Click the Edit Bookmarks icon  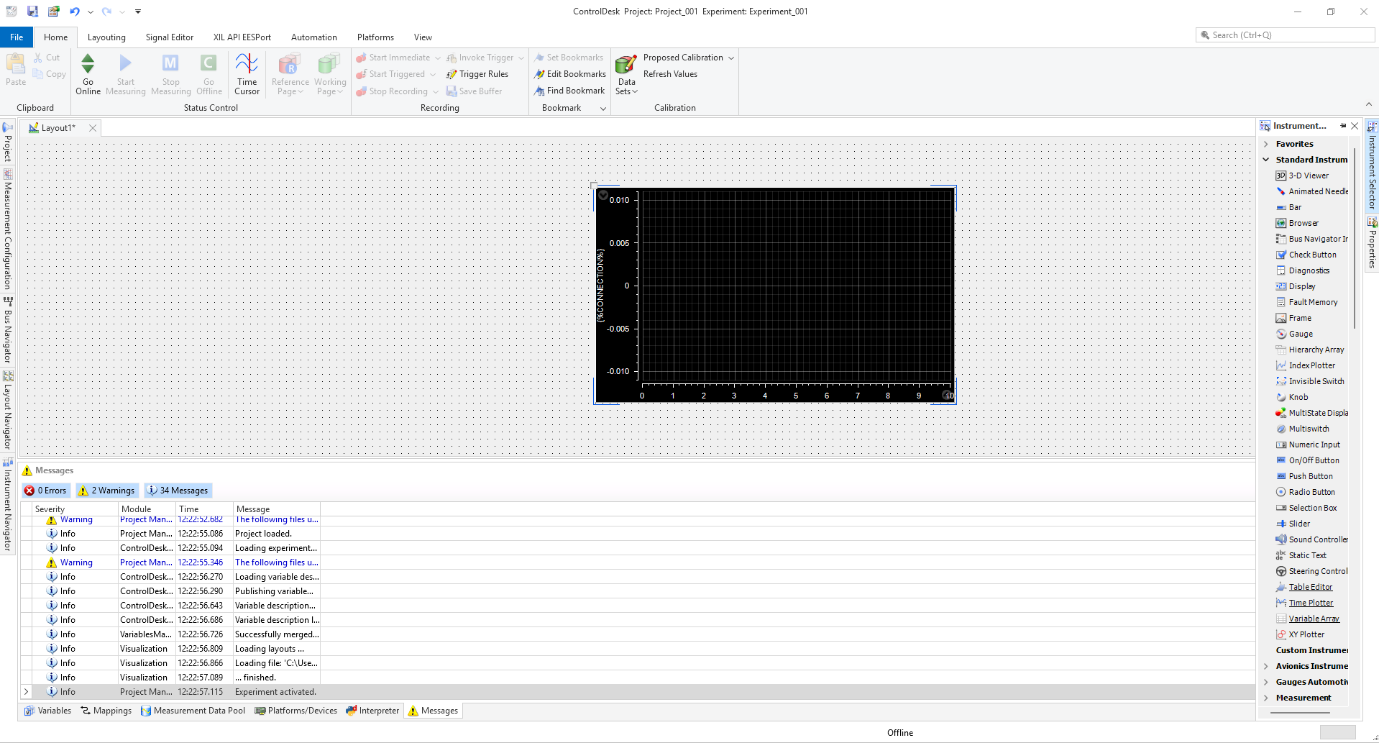[x=539, y=74]
